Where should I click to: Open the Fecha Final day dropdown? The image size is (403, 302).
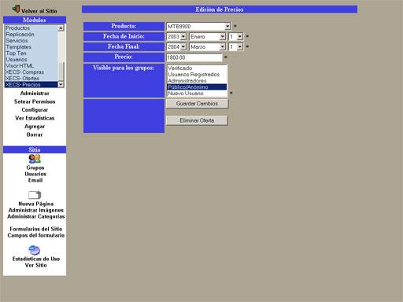(x=235, y=47)
